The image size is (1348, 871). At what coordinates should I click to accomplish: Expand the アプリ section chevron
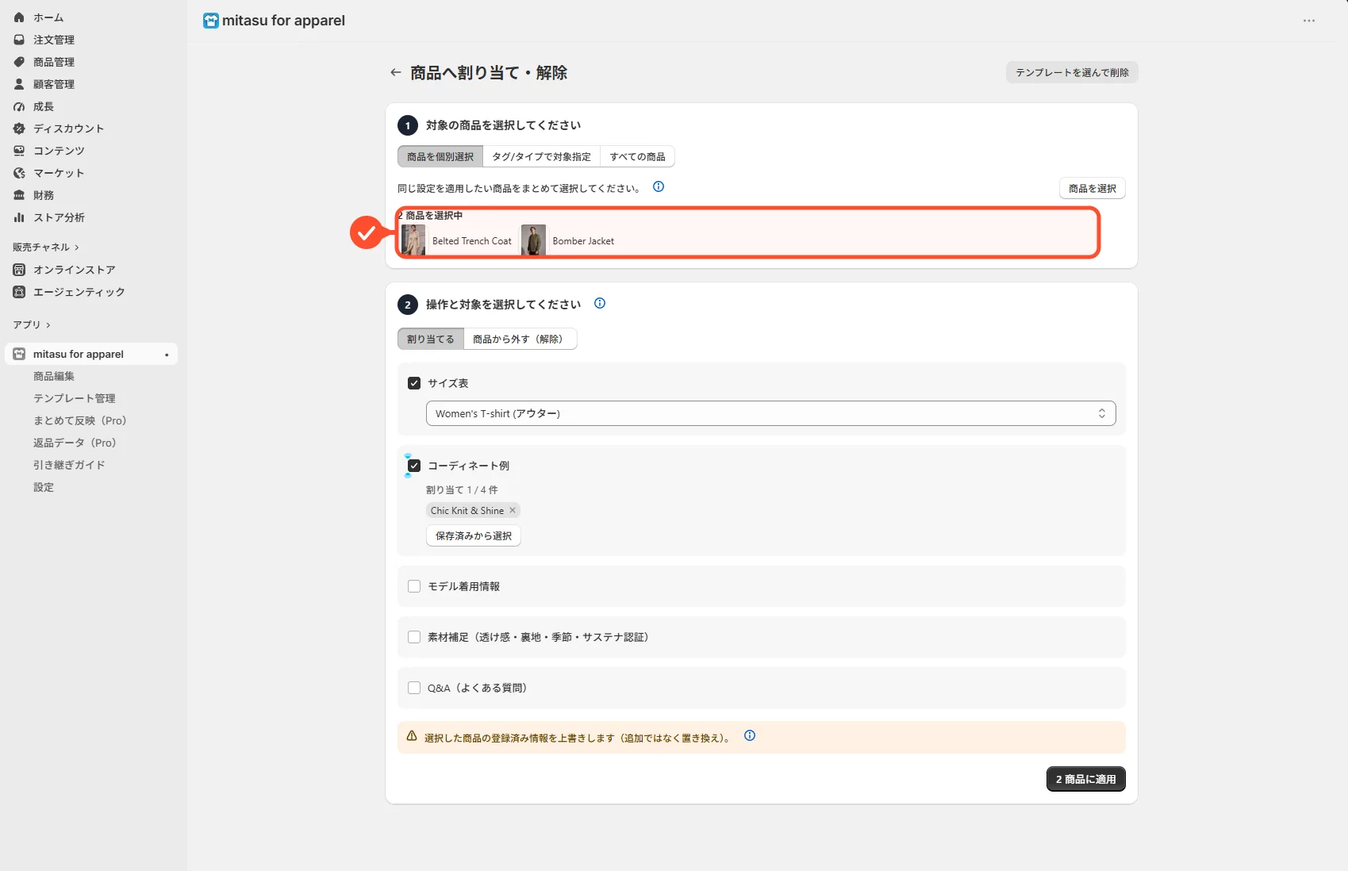pos(48,325)
